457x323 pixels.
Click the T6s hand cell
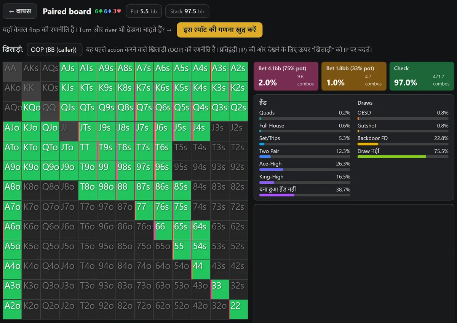[163, 151]
